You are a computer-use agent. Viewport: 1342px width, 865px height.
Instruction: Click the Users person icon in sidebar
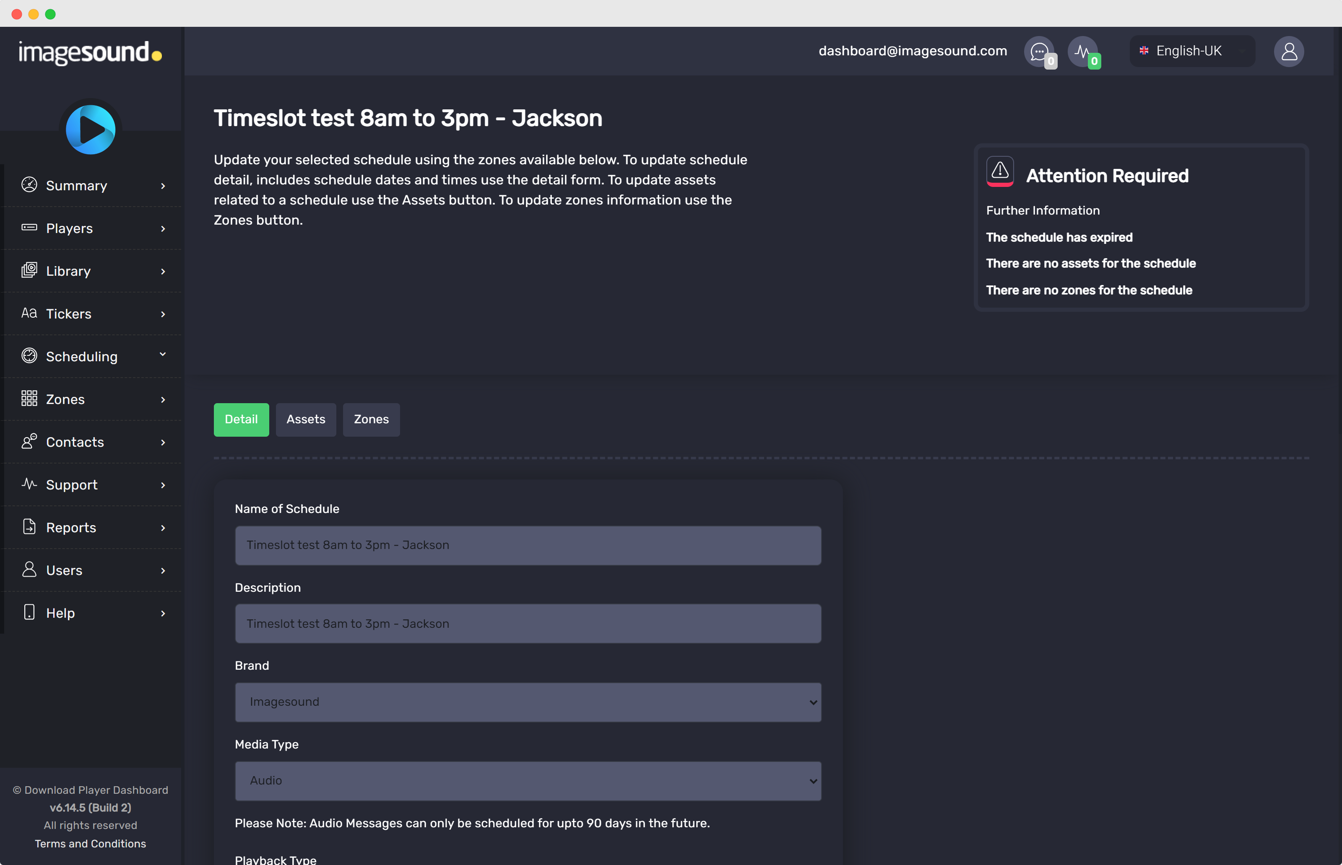[29, 569]
